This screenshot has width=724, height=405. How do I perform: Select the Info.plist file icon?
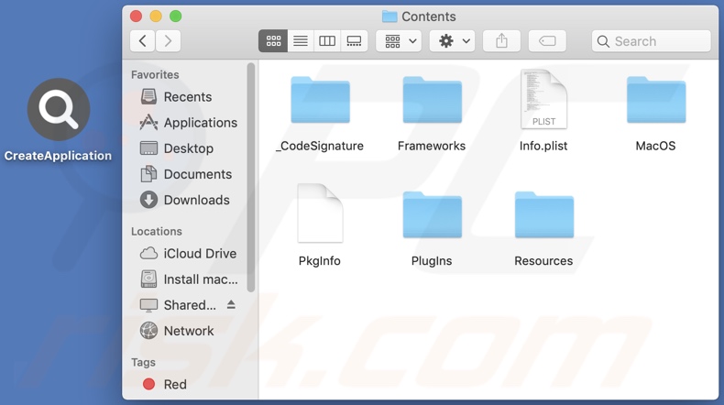(543, 99)
